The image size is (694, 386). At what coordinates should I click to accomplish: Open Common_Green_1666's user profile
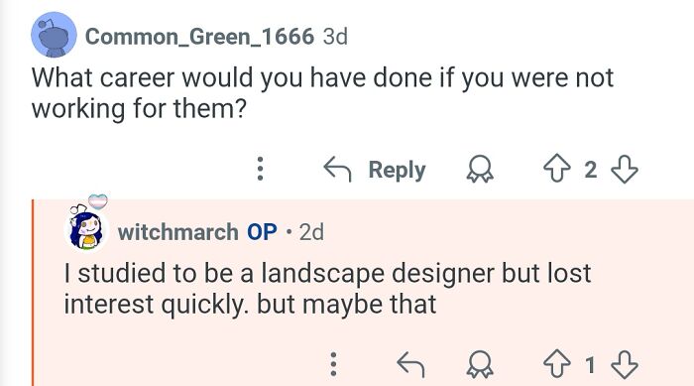pos(199,37)
